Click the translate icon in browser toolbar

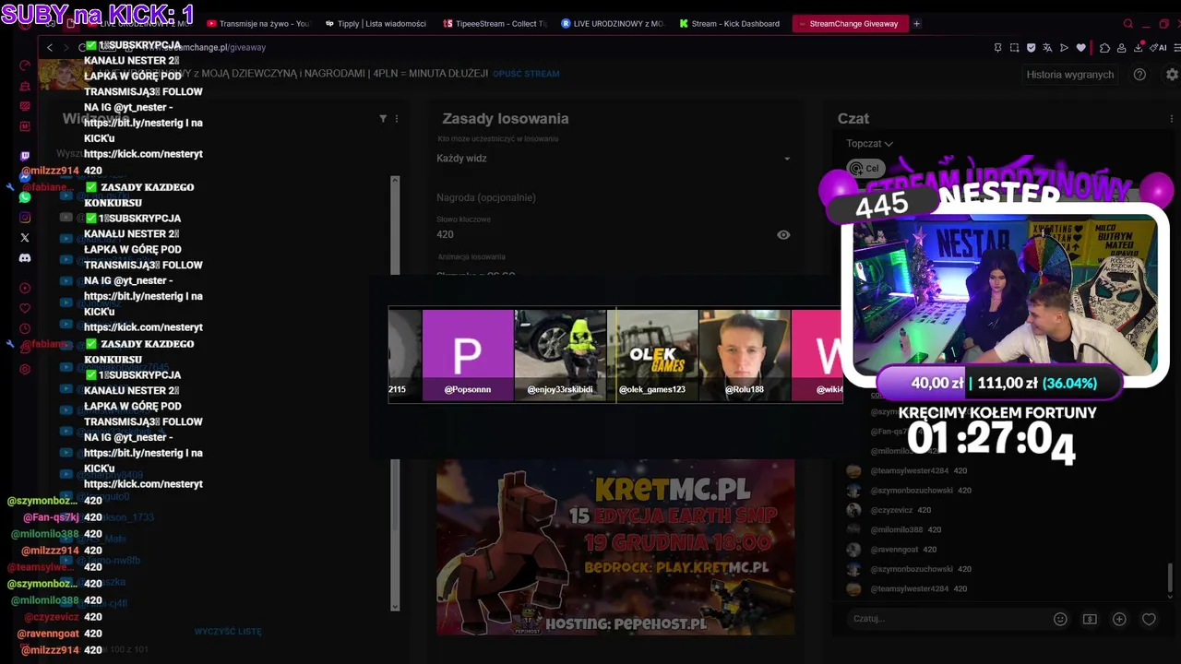coord(1047,48)
